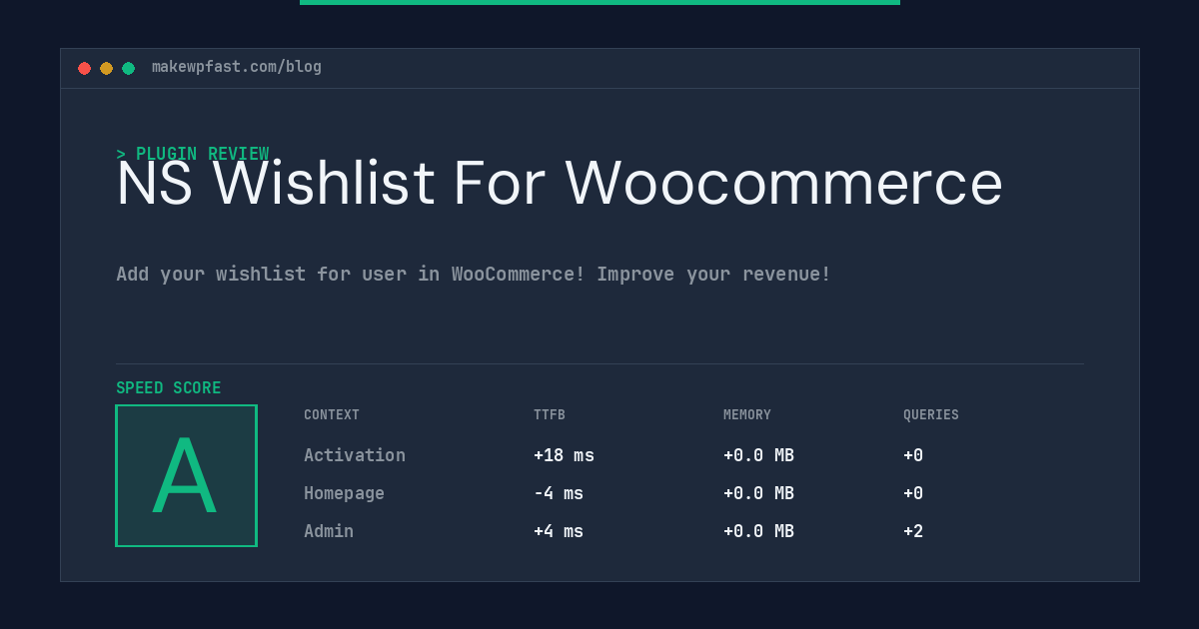Select the Admin row label
1199x629 pixels.
tap(329, 531)
